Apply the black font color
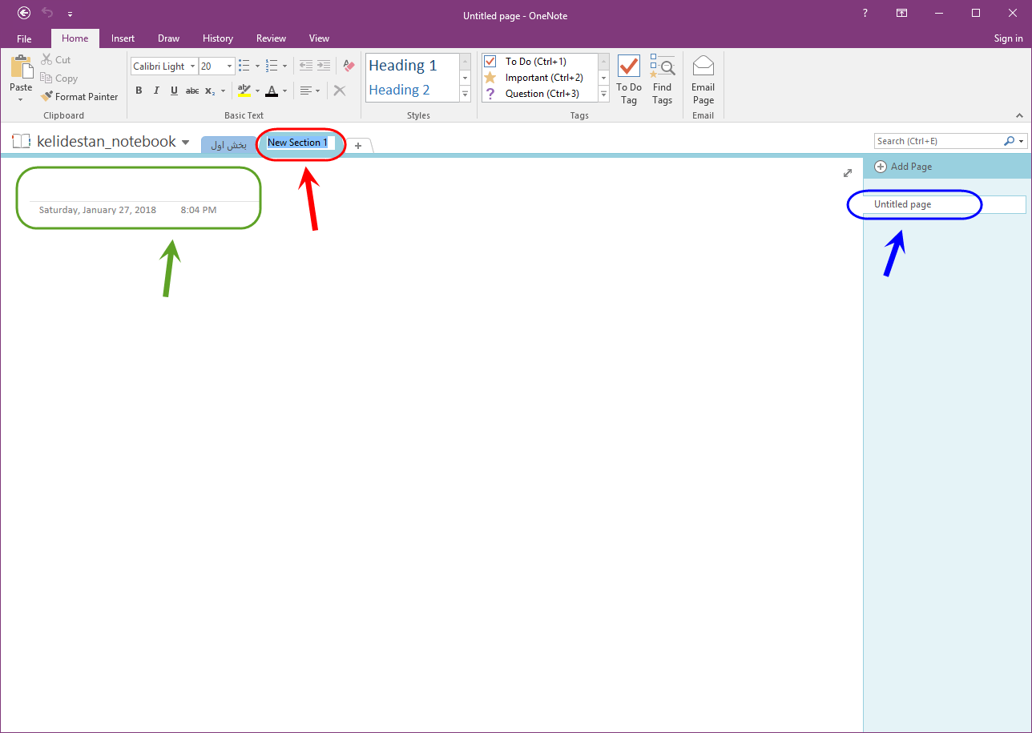The height and width of the screenshot is (733, 1032). (272, 91)
